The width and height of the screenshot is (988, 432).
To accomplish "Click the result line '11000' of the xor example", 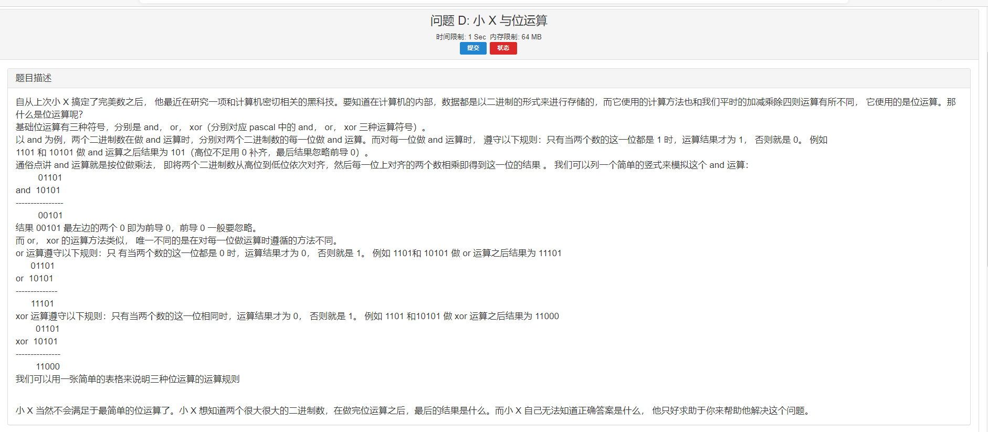I will (48, 366).
